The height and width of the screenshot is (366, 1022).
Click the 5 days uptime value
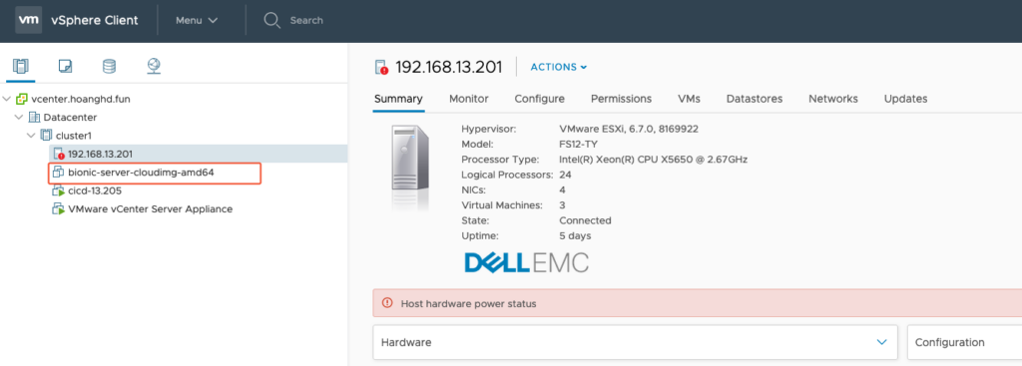(576, 235)
